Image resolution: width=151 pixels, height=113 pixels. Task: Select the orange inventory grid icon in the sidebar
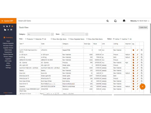tap(12, 26)
